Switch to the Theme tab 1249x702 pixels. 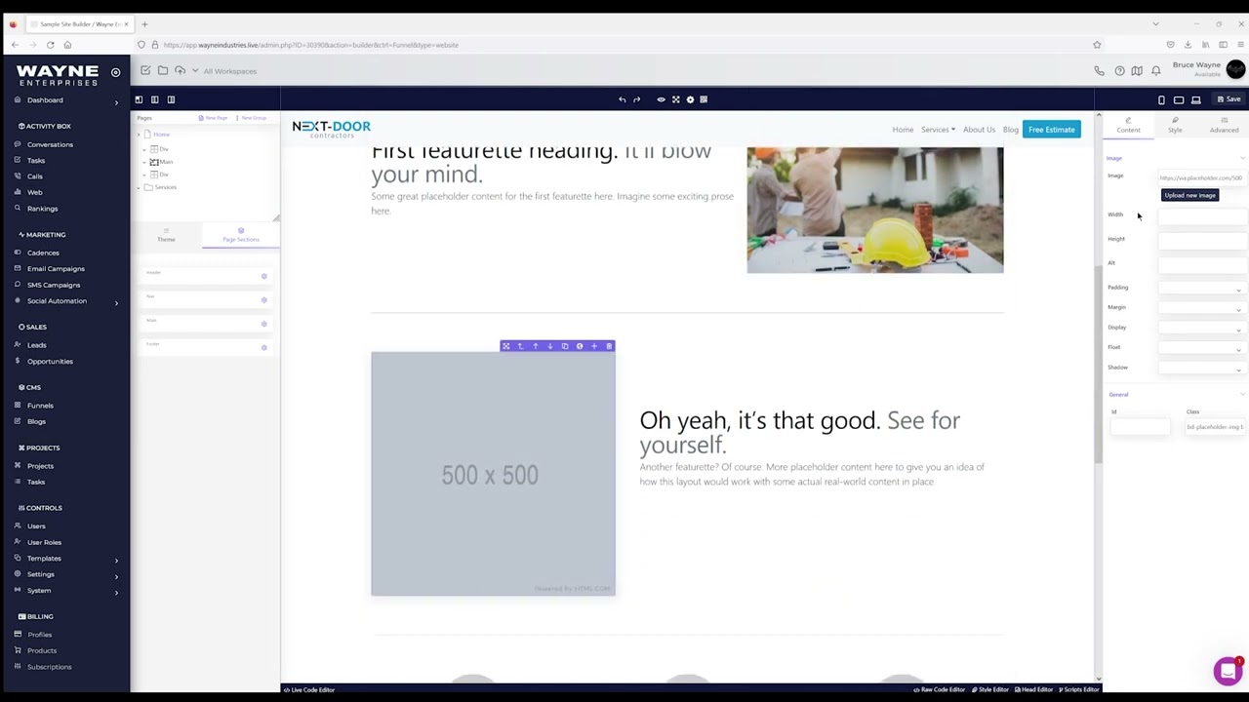tap(166, 235)
